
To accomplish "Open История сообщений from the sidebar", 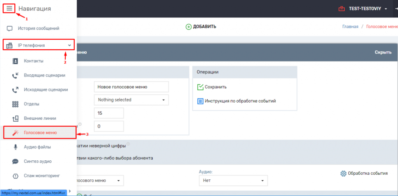I will (x=38, y=28).
